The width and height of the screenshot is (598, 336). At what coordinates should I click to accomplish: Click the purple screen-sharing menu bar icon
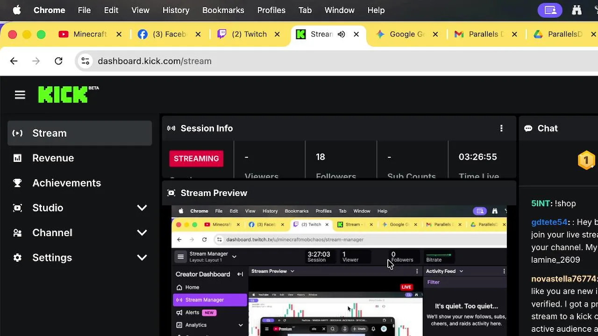click(x=550, y=10)
